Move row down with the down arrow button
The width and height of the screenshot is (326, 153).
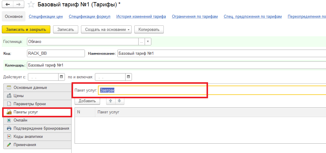pos(119,101)
